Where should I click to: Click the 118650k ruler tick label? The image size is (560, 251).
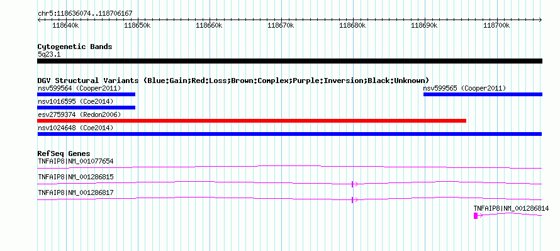click(x=138, y=26)
